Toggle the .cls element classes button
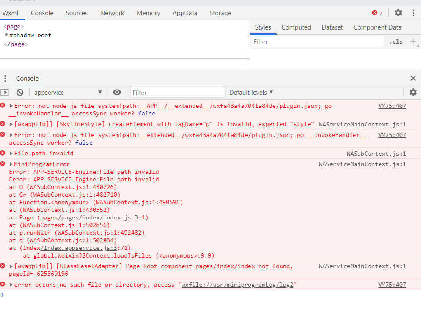Viewport: 421px width, 318px height. click(396, 41)
